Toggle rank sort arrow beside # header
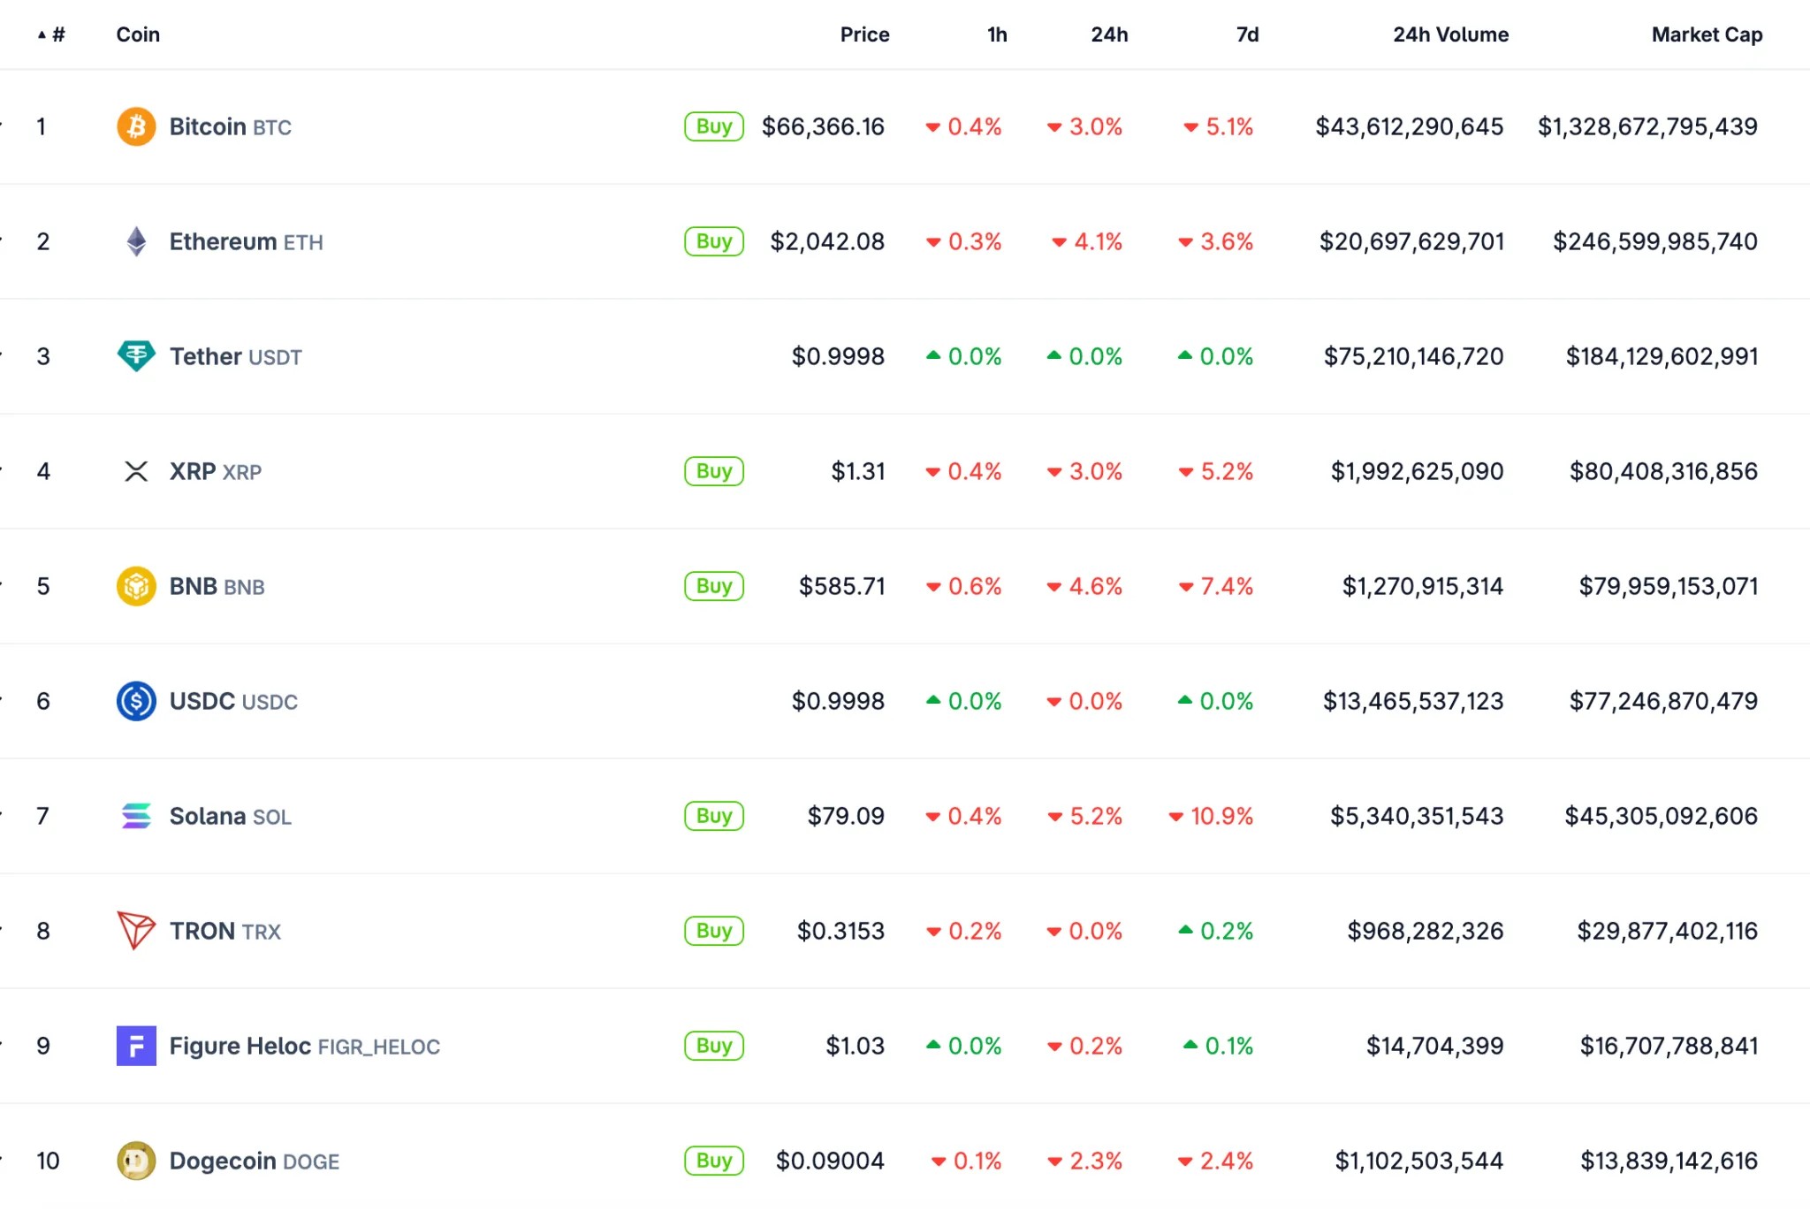This screenshot has width=1810, height=1211. (x=42, y=34)
